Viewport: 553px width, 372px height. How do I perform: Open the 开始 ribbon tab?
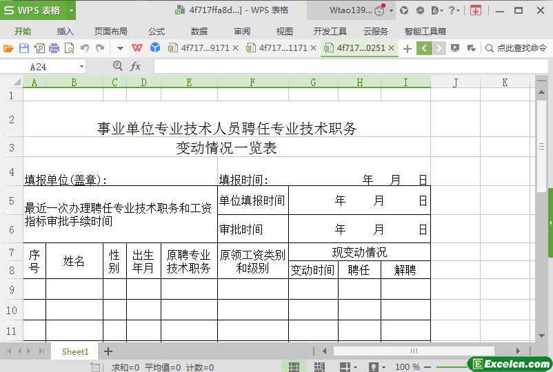[x=23, y=32]
